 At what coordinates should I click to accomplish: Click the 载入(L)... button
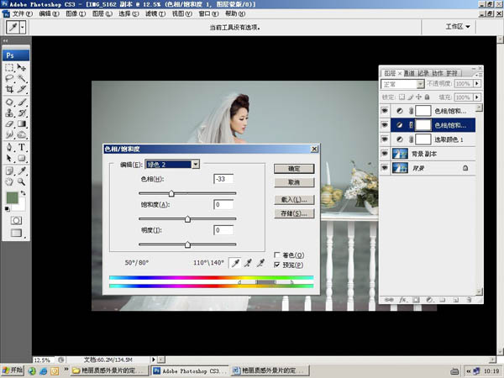(x=294, y=200)
